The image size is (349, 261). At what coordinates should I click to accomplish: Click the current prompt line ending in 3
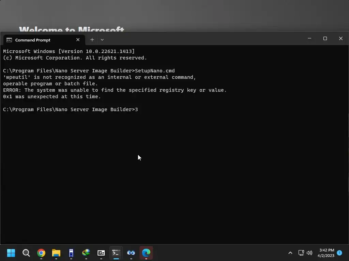pos(70,109)
